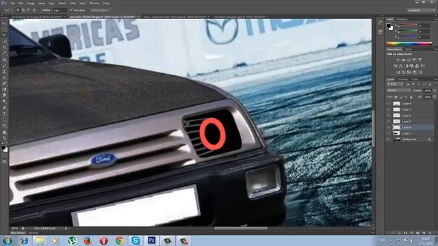
Task: Open the Window menu
Action: (94, 3)
